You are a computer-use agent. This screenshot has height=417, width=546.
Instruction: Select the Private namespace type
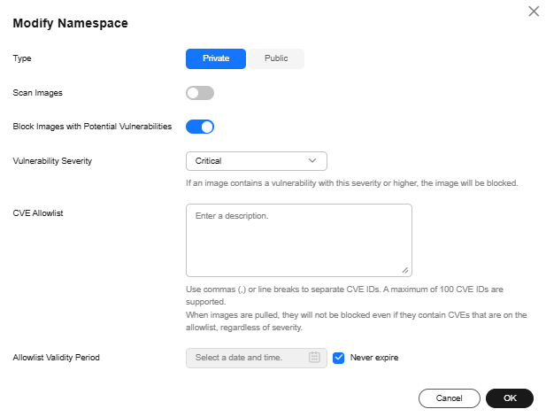(x=216, y=58)
